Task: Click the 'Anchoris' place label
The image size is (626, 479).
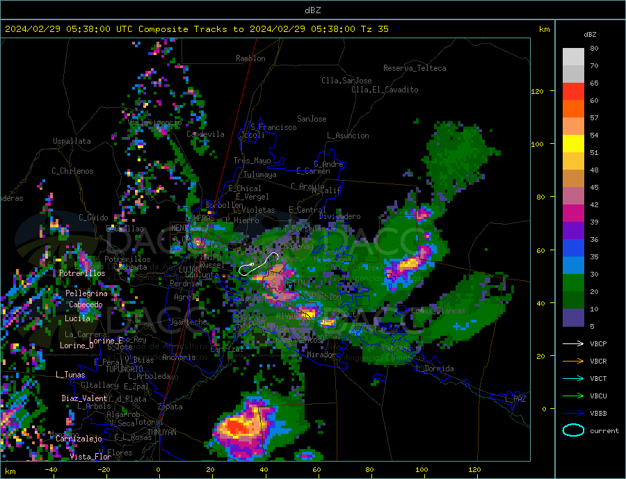Action: [179, 357]
